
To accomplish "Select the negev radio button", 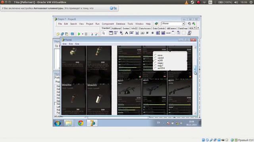I will (x=156, y=63).
